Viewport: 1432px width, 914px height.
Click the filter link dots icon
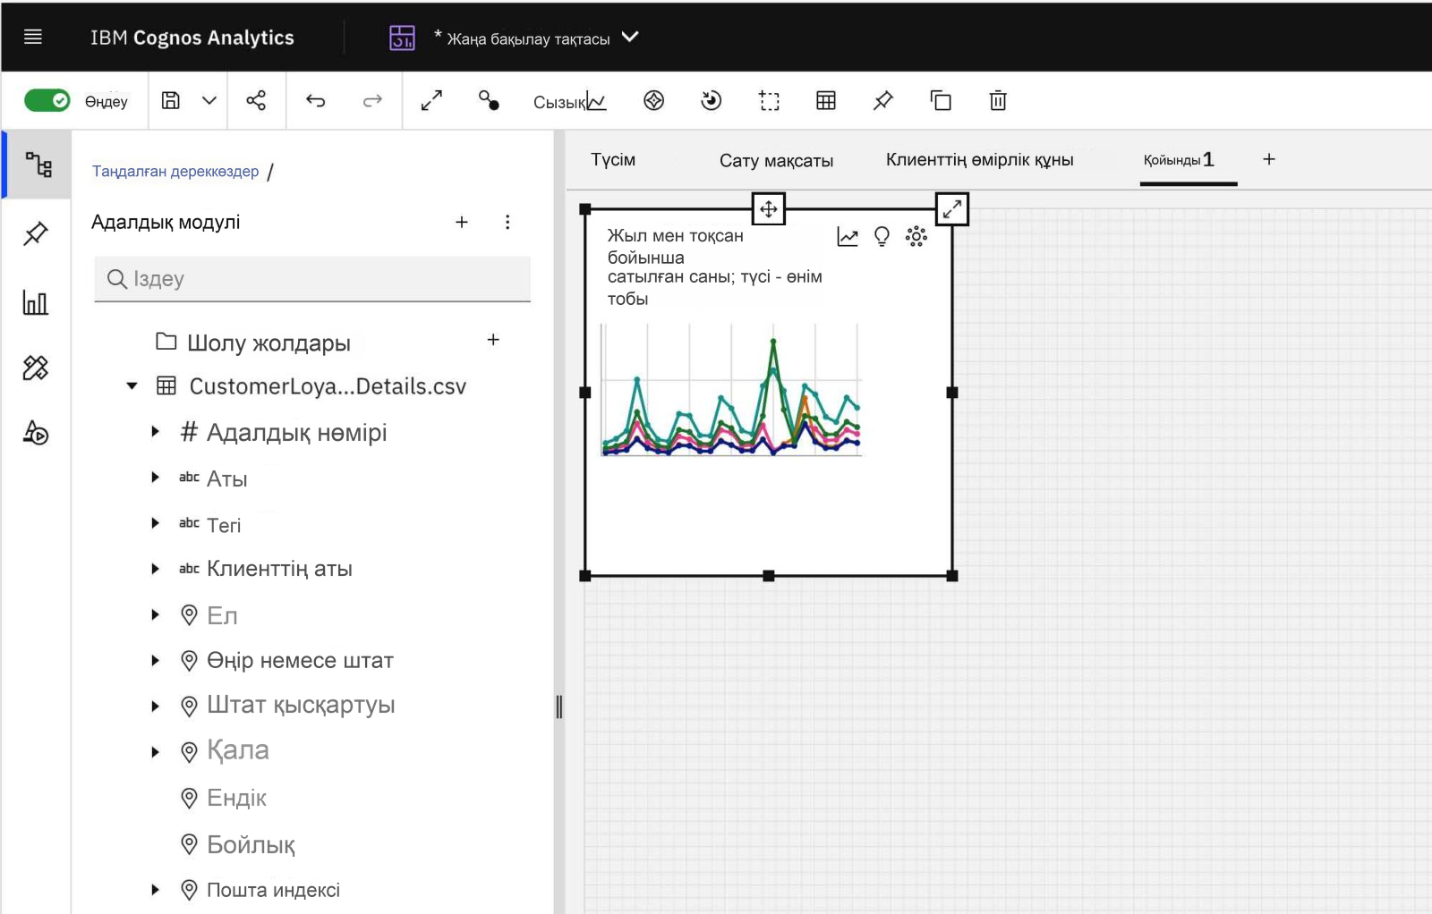tap(489, 100)
